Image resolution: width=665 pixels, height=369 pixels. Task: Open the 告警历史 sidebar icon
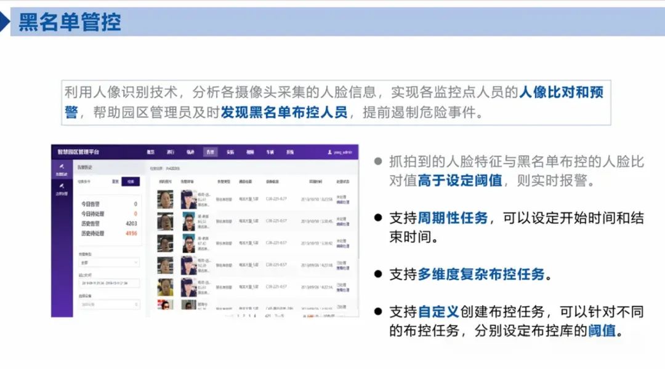[62, 167]
